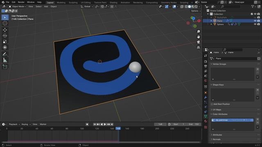Switch to the Modeling workspace tab
This screenshot has width=262, height=147.
tap(61, 2)
